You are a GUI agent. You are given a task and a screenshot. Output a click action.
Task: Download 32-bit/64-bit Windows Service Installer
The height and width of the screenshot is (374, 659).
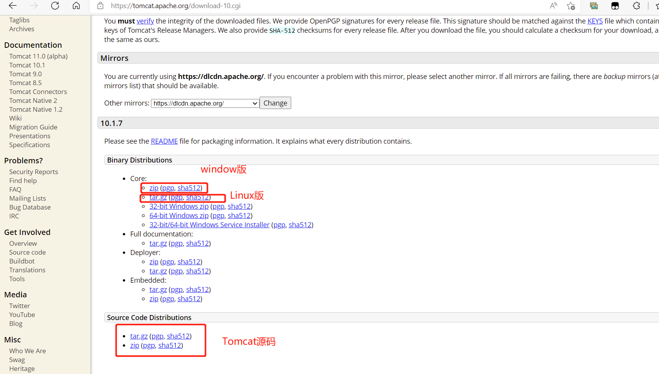click(210, 225)
